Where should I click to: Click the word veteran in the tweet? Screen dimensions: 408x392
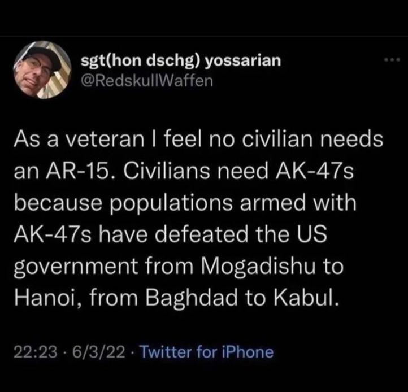(105, 140)
